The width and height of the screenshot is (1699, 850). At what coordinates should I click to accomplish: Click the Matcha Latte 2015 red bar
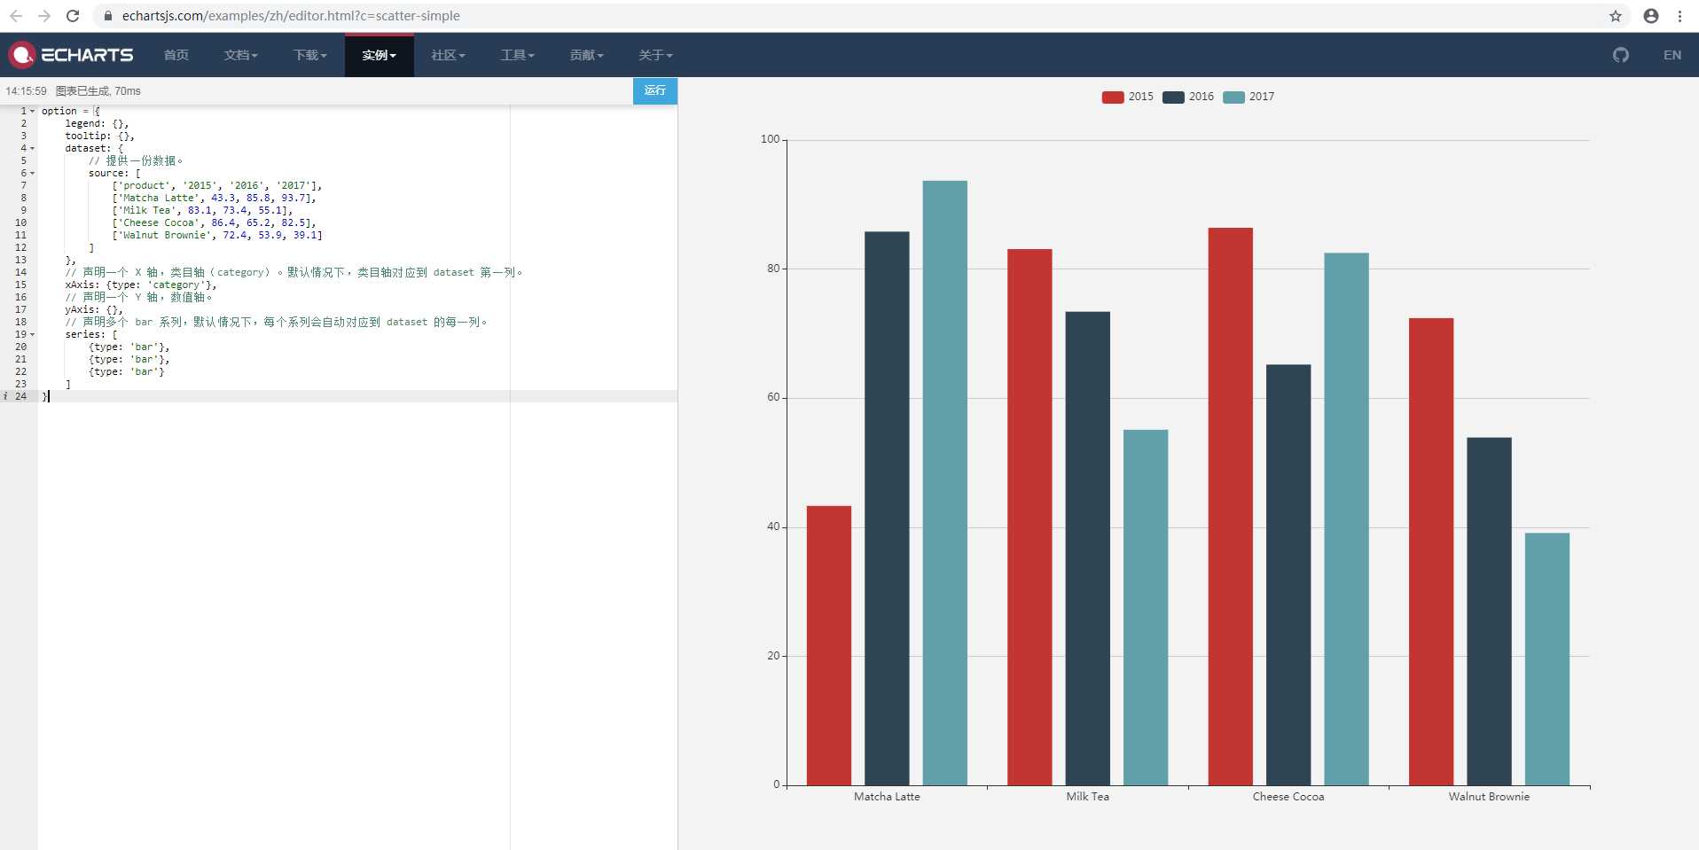(x=829, y=645)
